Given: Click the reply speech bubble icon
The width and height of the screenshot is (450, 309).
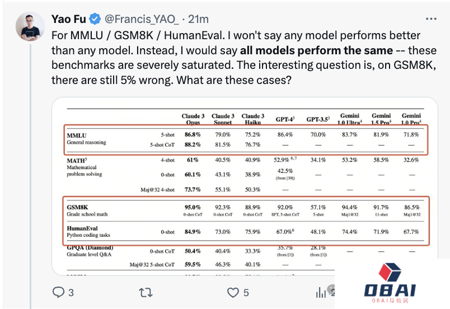Looking at the screenshot, I should pyautogui.click(x=58, y=292).
